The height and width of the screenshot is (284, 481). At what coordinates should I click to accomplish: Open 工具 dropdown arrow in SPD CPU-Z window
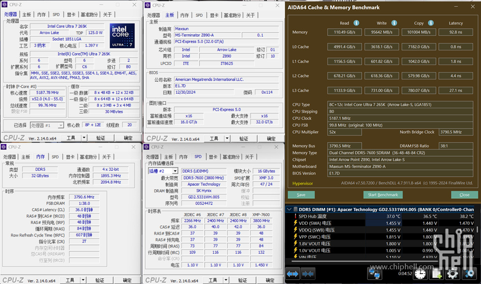[x=226, y=280]
